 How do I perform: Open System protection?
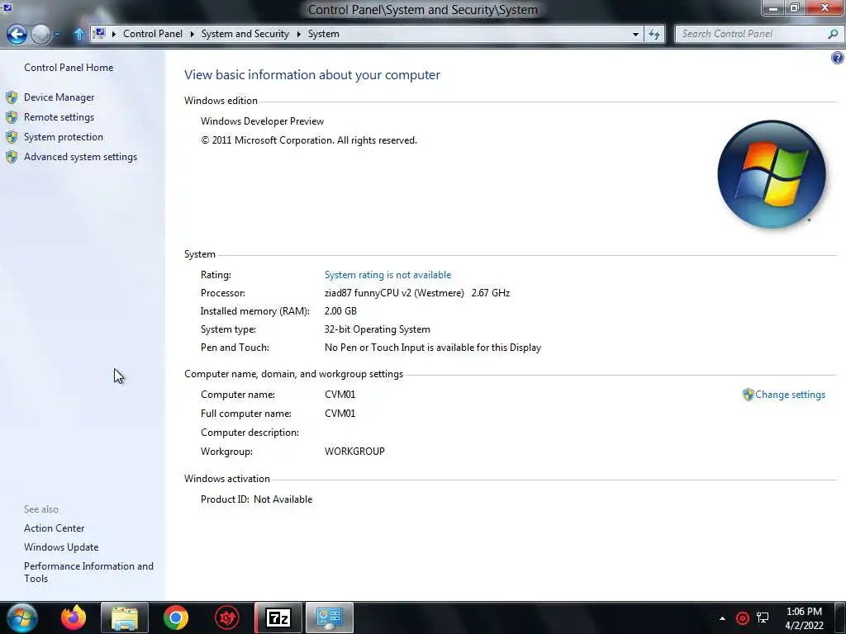point(64,137)
